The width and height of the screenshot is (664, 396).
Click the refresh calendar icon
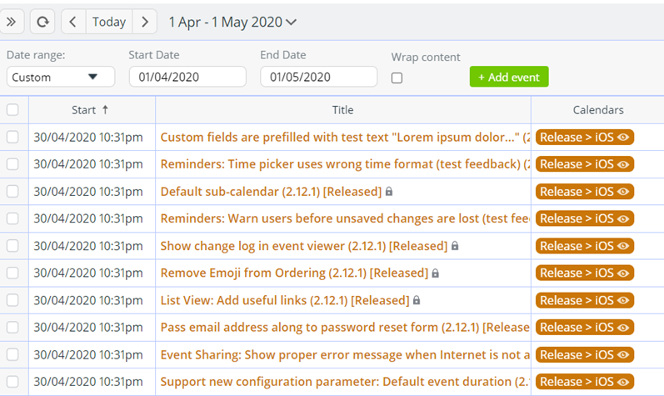tap(42, 22)
